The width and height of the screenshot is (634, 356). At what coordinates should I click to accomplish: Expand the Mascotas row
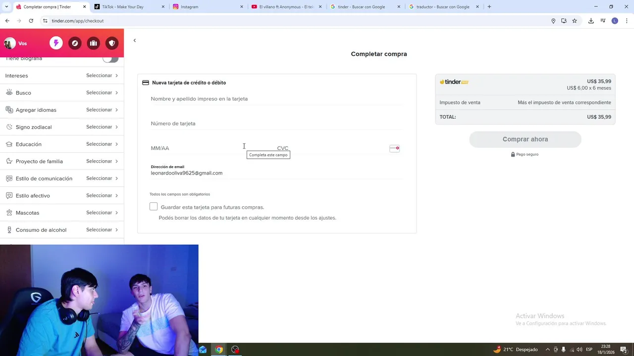click(62, 213)
